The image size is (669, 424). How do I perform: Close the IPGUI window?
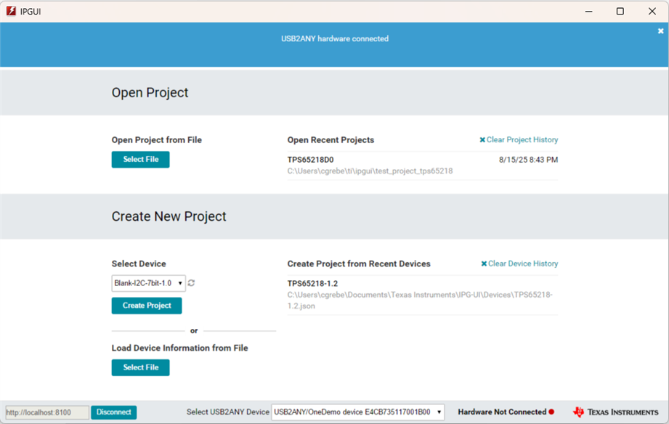tap(652, 11)
